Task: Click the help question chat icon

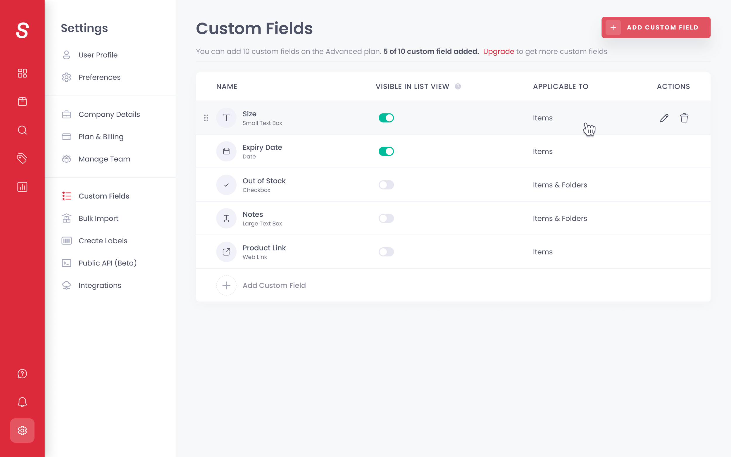Action: tap(22, 374)
